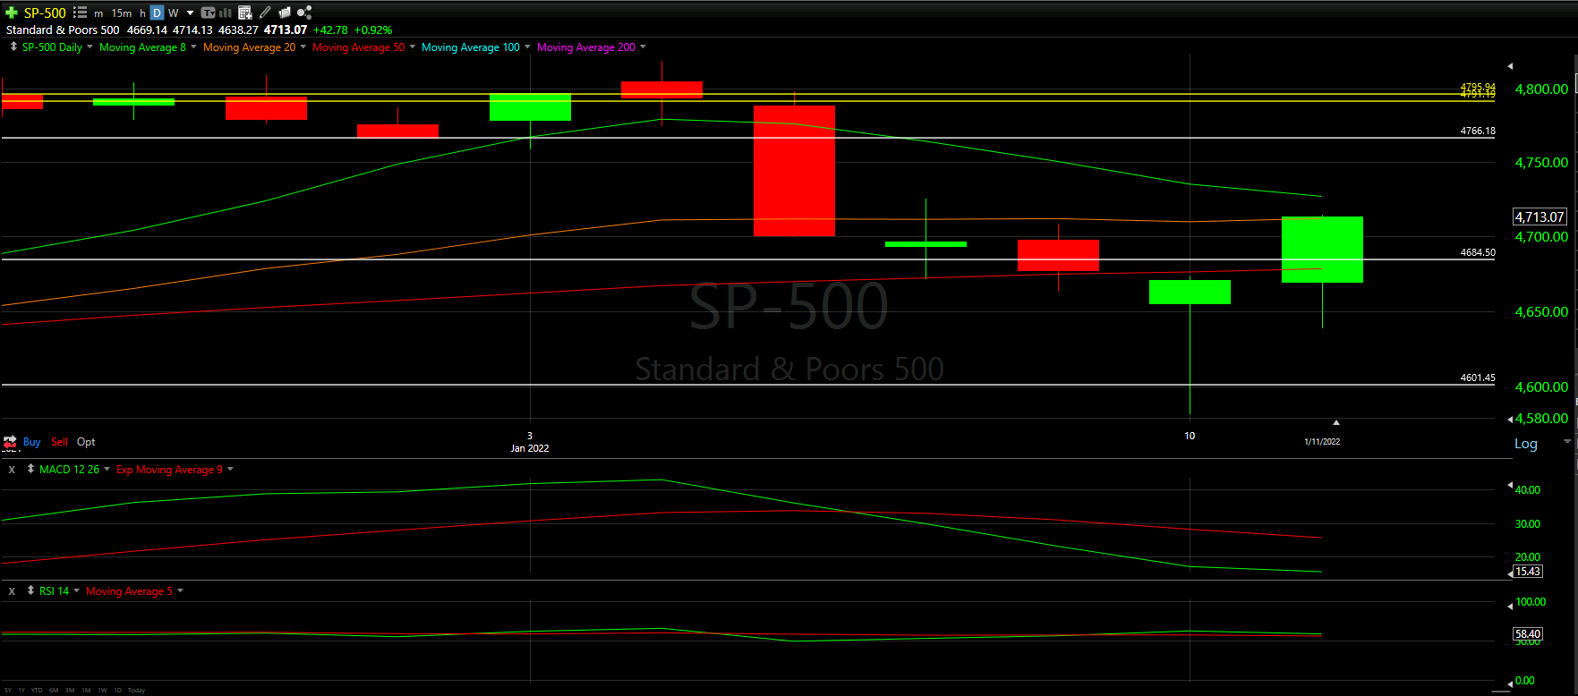
Task: Click the small arrow at top of price axis
Action: click(x=1510, y=66)
